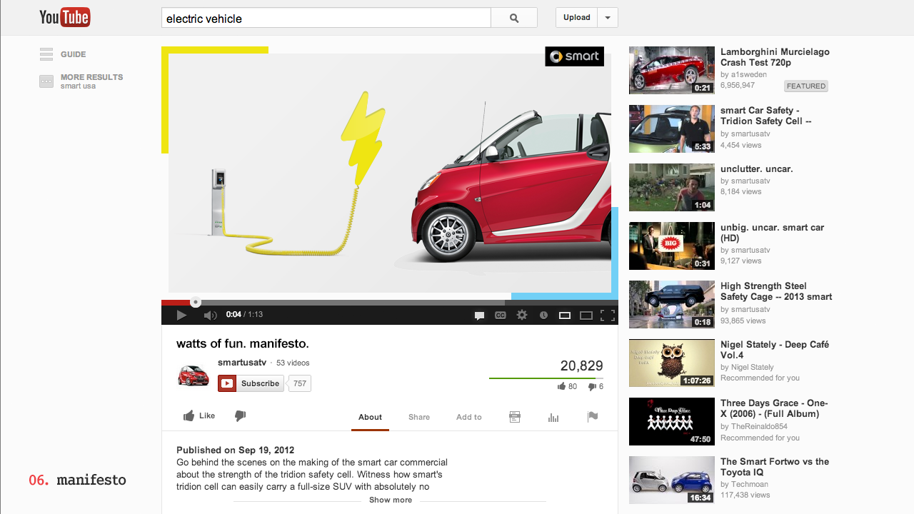Enter fullscreen mode in the player

coord(608,315)
